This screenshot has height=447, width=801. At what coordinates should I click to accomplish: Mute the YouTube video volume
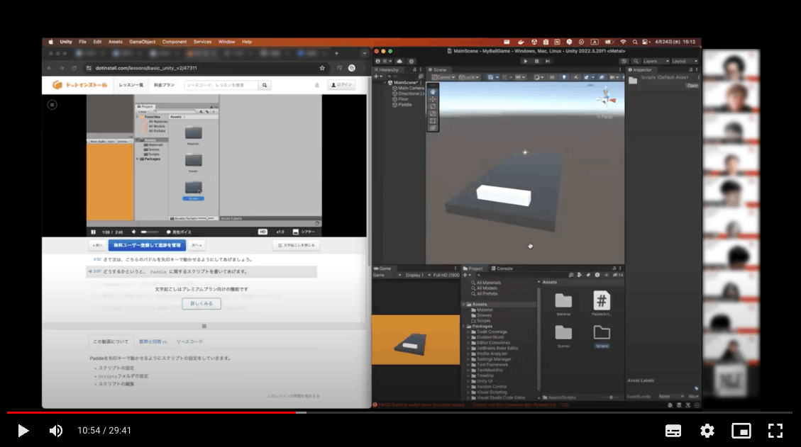55,431
